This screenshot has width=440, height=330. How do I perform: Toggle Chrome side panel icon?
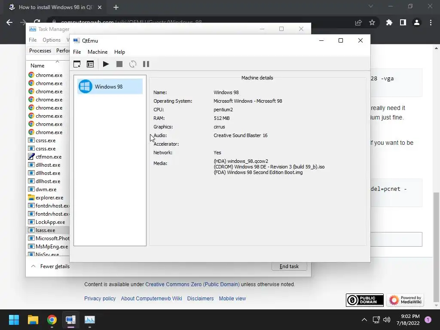403,22
